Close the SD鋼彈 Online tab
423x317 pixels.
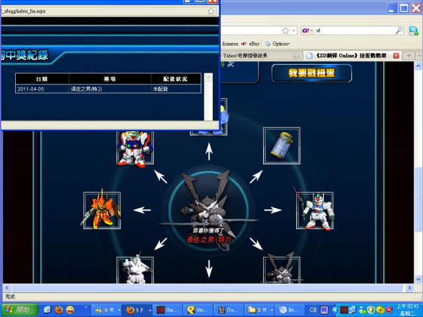(396, 55)
